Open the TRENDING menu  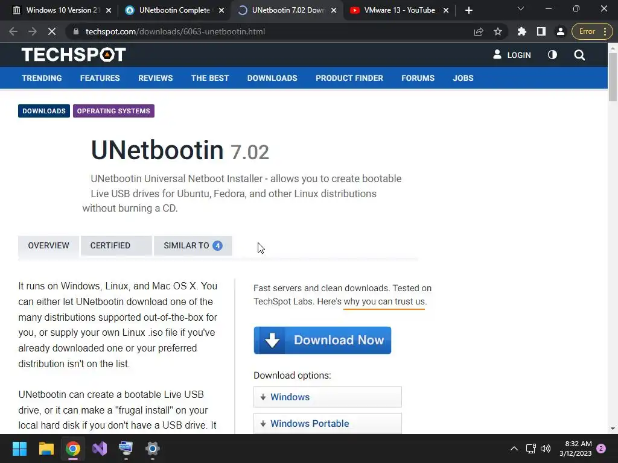tap(42, 78)
